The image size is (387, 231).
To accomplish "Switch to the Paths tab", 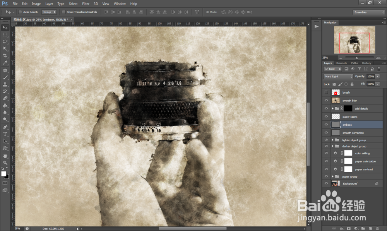I will point(354,63).
